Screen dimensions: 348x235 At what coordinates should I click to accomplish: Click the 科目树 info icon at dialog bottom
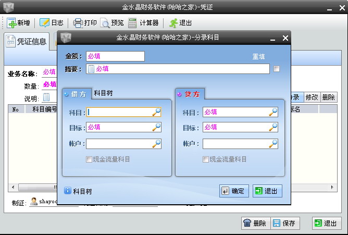pyautogui.click(x=68, y=191)
